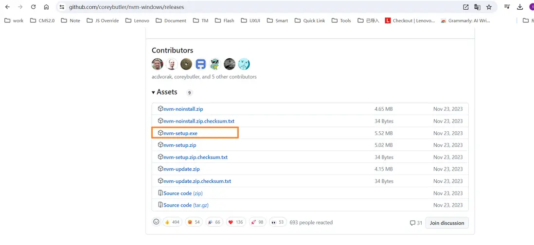Go back with the browser back arrow
Image resolution: width=534 pixels, height=245 pixels.
(x=7, y=7)
